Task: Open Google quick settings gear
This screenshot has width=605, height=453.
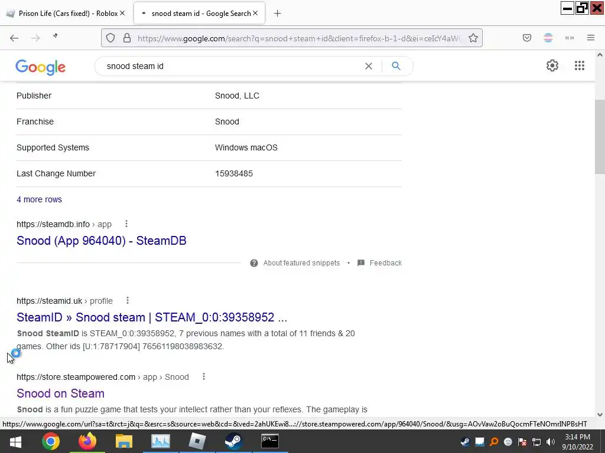Action: pos(552,65)
